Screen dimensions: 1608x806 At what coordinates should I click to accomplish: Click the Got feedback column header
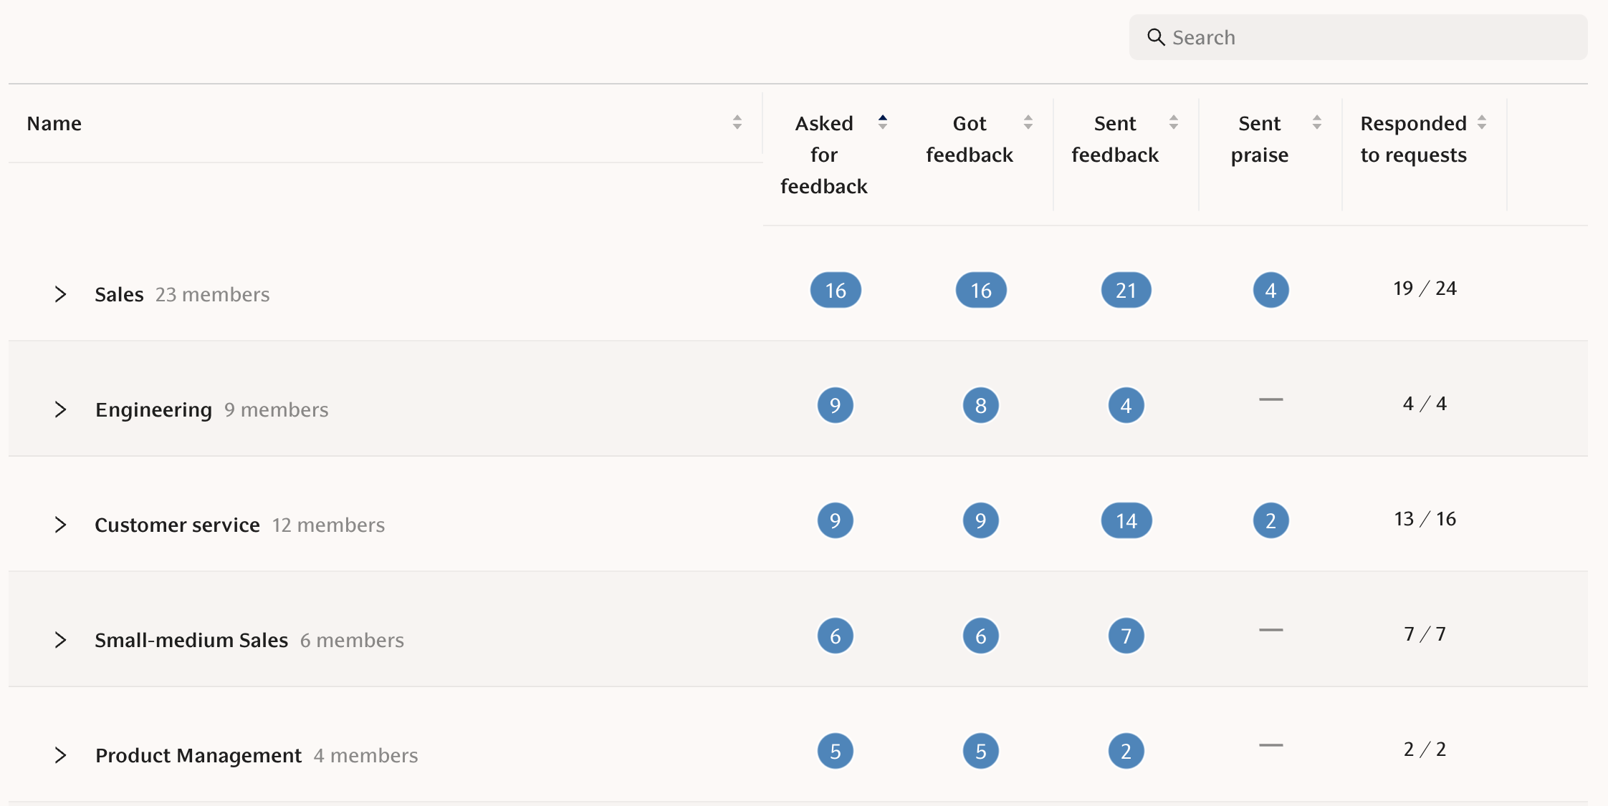(969, 139)
